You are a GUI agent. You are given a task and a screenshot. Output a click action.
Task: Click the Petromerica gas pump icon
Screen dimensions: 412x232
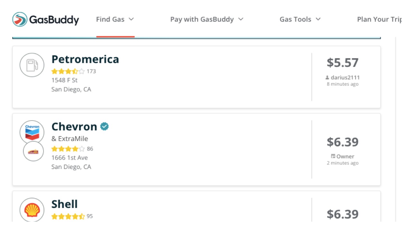pyautogui.click(x=32, y=65)
